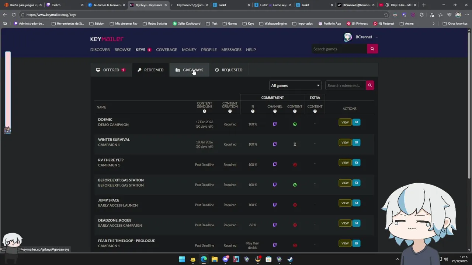The height and width of the screenshot is (265, 472).
Task: Click the browser address bar URL
Action: click(x=51, y=15)
